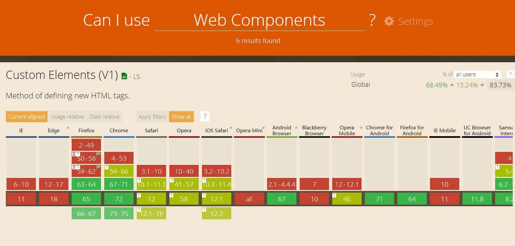This screenshot has height=246, width=515.
Task: Select the Chrome 54-66 partial support cell
Action: tap(119, 171)
